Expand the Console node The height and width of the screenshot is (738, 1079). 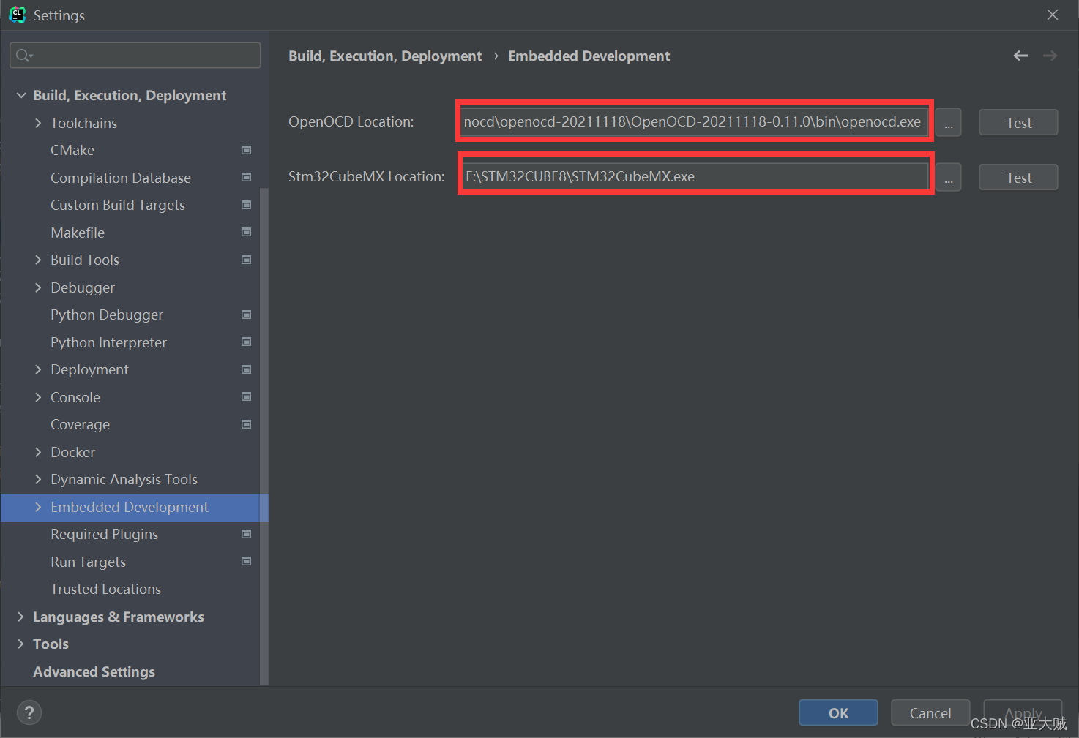[38, 397]
